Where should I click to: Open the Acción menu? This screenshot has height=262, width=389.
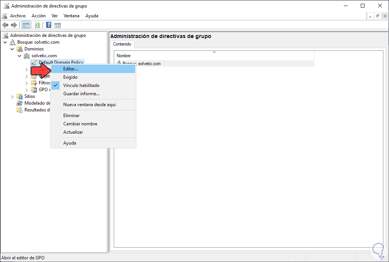pos(38,16)
